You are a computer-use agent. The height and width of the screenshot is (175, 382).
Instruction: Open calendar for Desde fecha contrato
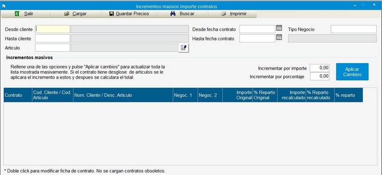click(279, 28)
